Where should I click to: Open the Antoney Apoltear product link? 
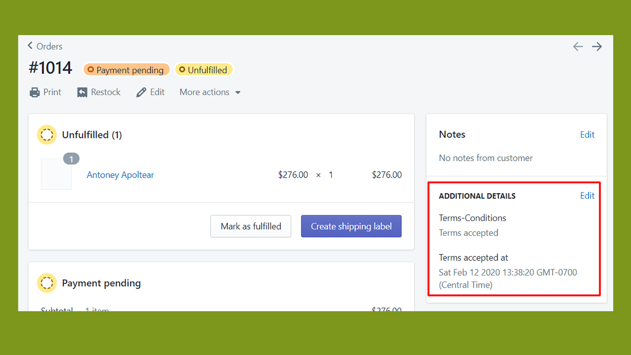[120, 175]
